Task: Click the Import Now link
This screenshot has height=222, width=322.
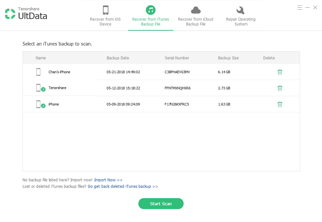Action: tap(108, 180)
